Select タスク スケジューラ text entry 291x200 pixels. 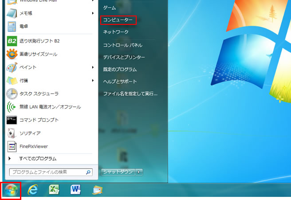[39, 94]
